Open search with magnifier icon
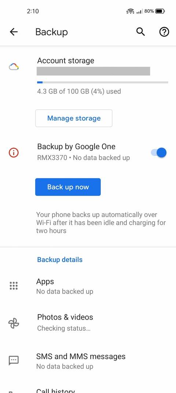 [140, 32]
